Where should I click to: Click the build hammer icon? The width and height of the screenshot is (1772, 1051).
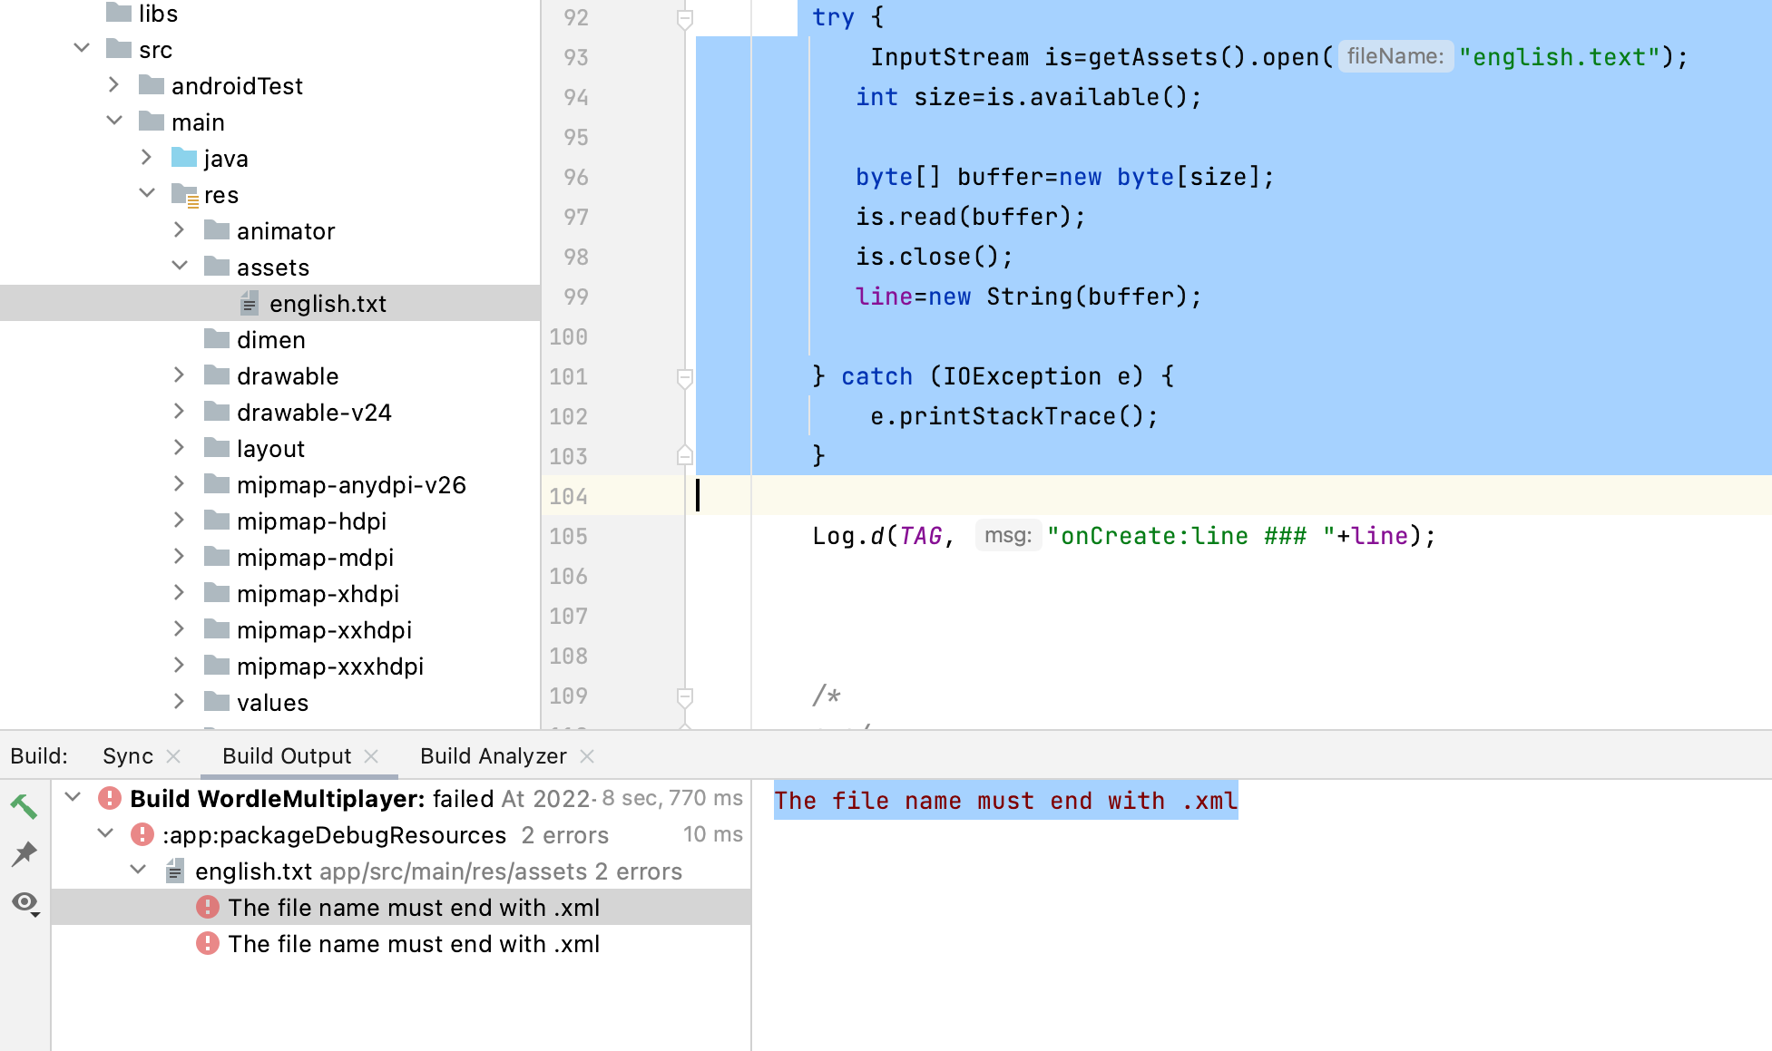24,805
